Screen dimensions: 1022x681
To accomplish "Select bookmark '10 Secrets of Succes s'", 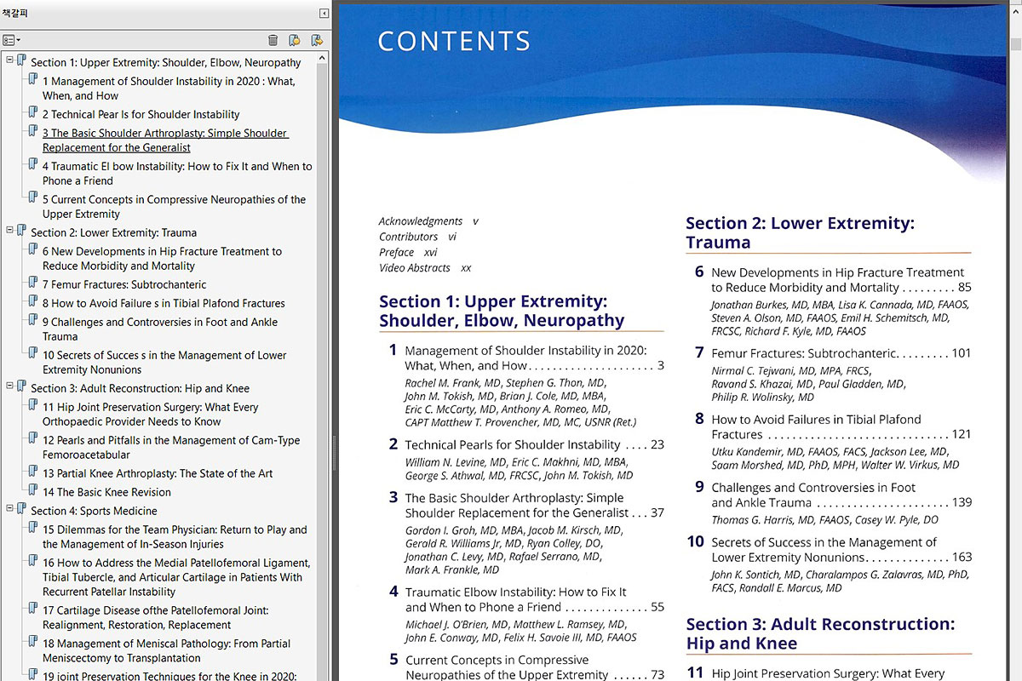I will [x=164, y=363].
